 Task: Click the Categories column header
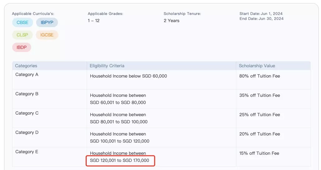tap(26, 66)
